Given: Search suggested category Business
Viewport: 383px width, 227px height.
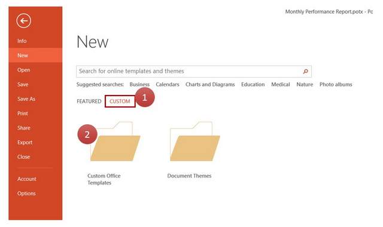Looking at the screenshot, I should tap(139, 84).
